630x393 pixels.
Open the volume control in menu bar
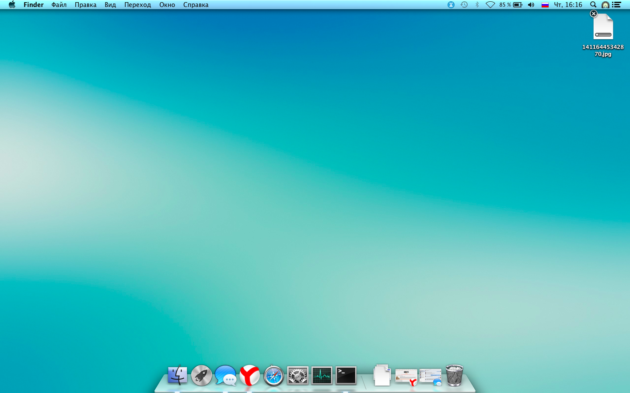pyautogui.click(x=531, y=5)
